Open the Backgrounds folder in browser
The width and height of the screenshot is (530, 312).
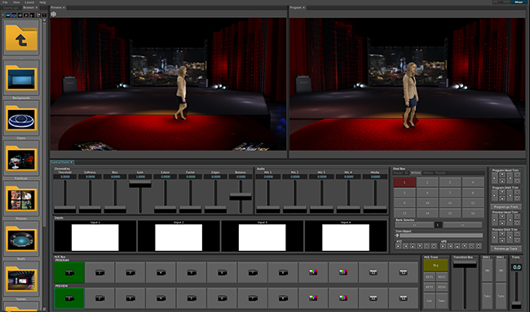point(21,78)
